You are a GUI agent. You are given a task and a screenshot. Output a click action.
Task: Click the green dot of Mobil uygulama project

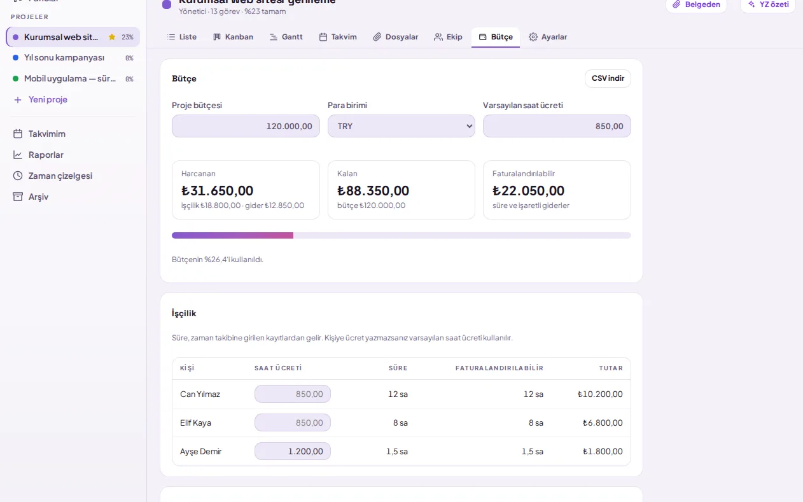click(16, 79)
